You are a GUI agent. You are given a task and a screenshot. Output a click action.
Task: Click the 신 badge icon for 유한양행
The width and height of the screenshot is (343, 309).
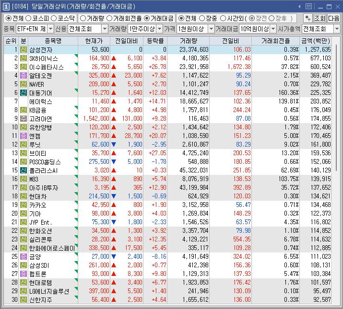24,127
